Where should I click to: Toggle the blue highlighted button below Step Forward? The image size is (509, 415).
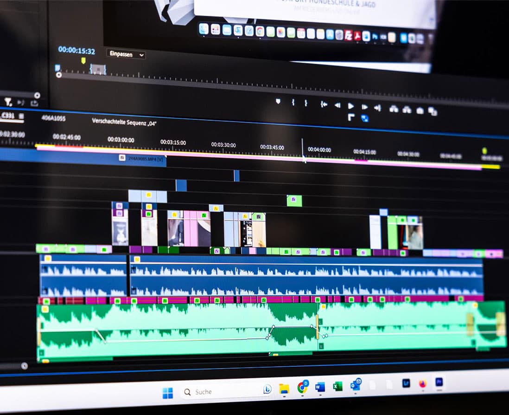point(364,118)
